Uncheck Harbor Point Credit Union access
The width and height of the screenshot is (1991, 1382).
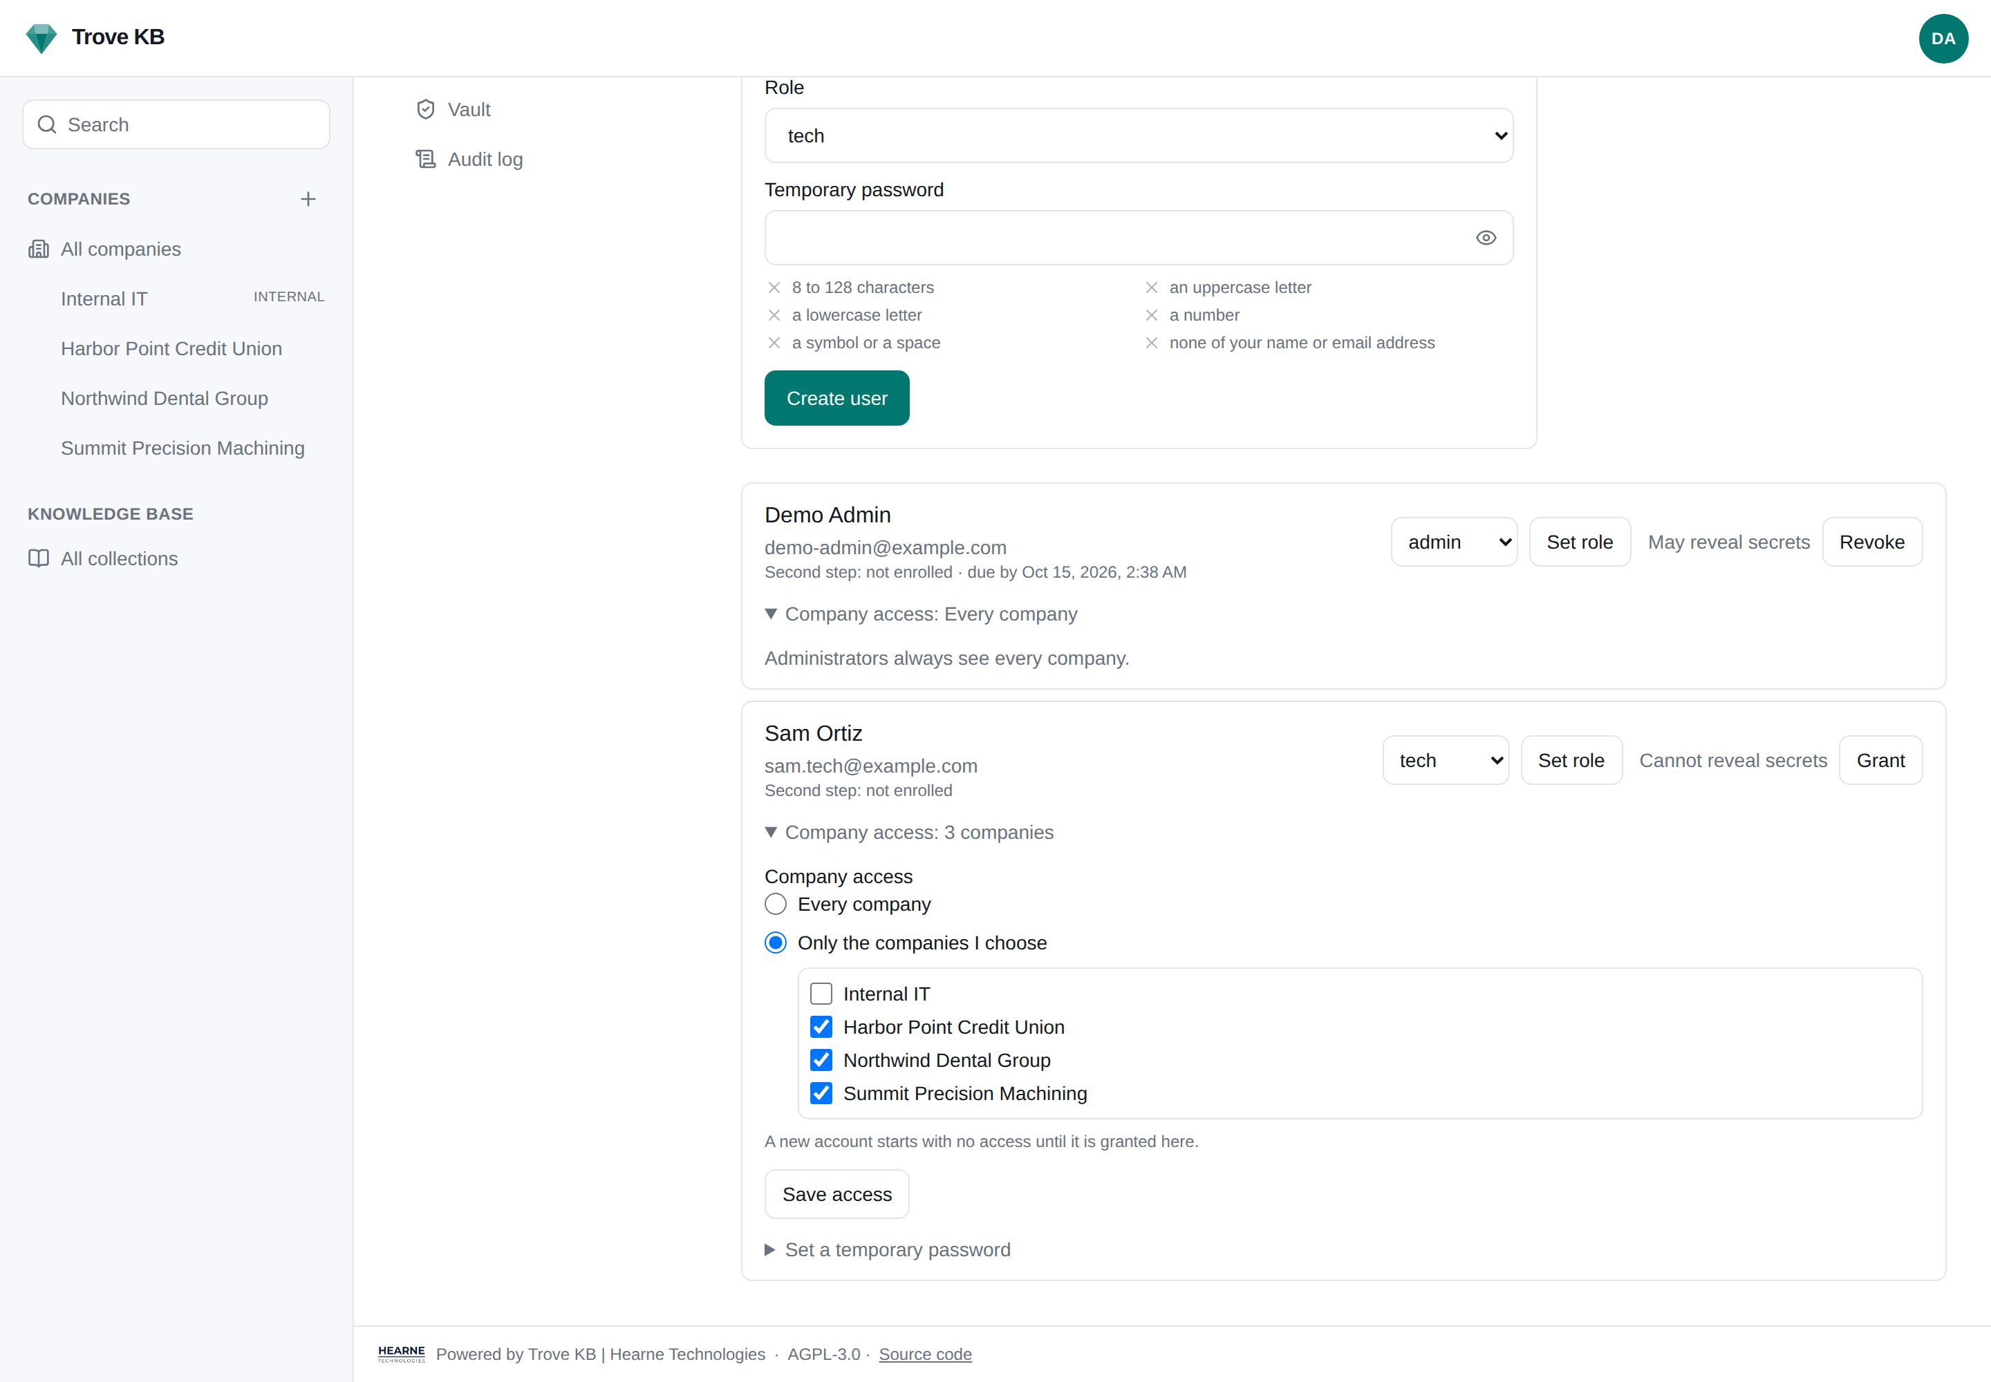point(821,1027)
